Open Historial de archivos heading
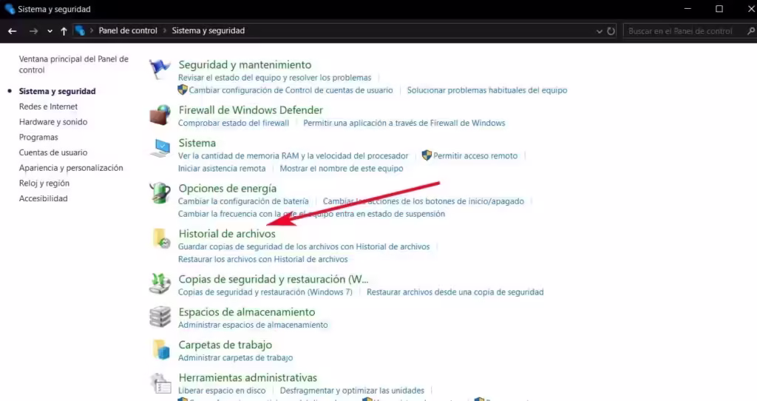Screen dimensions: 757x401 coord(227,234)
